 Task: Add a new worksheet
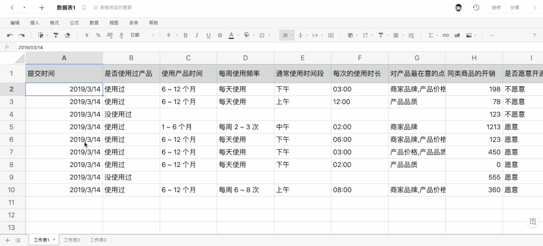(x=7, y=240)
